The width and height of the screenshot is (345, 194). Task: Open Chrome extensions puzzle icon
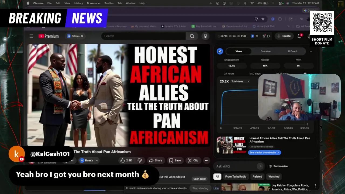[x=280, y=19]
